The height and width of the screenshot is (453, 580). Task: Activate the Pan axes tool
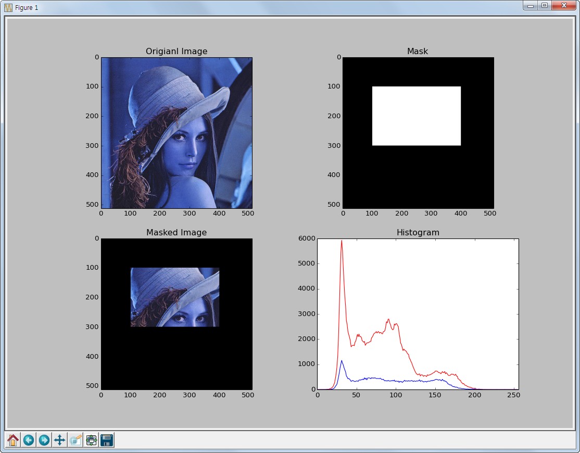coord(59,440)
